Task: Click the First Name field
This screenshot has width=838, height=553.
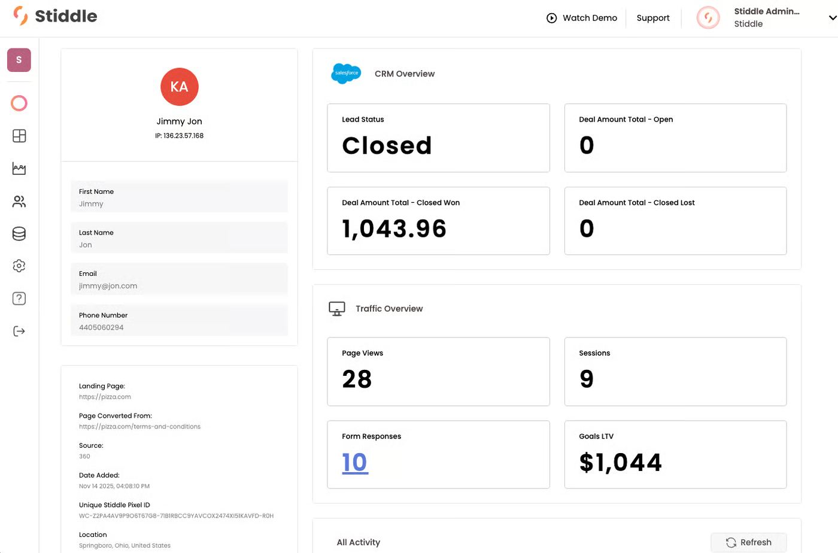Action: point(179,197)
